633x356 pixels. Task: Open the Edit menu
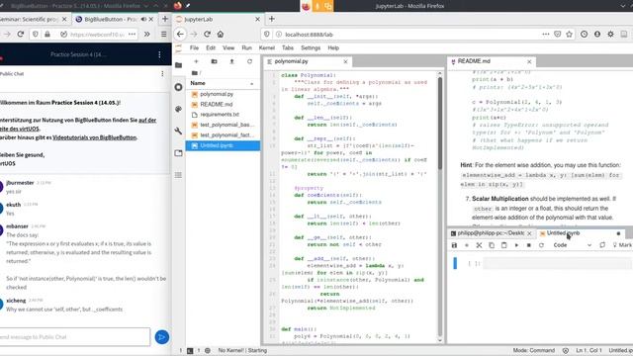click(211, 48)
